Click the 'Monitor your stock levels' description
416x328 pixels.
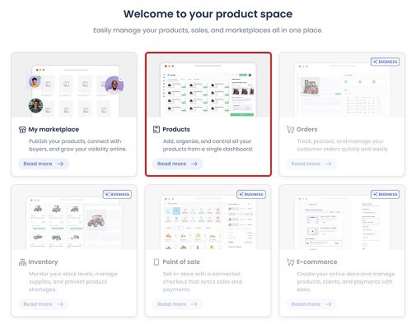point(73,282)
